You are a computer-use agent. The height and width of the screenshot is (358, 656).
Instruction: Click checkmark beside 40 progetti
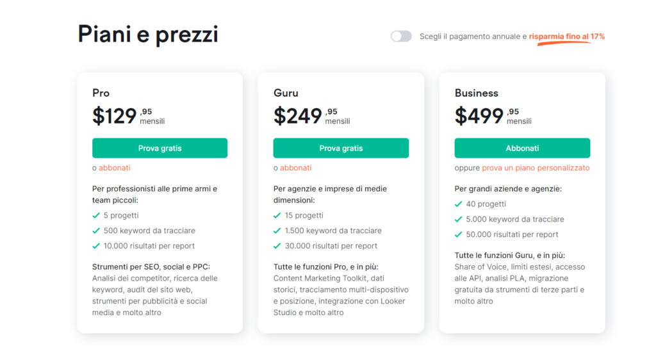point(458,204)
